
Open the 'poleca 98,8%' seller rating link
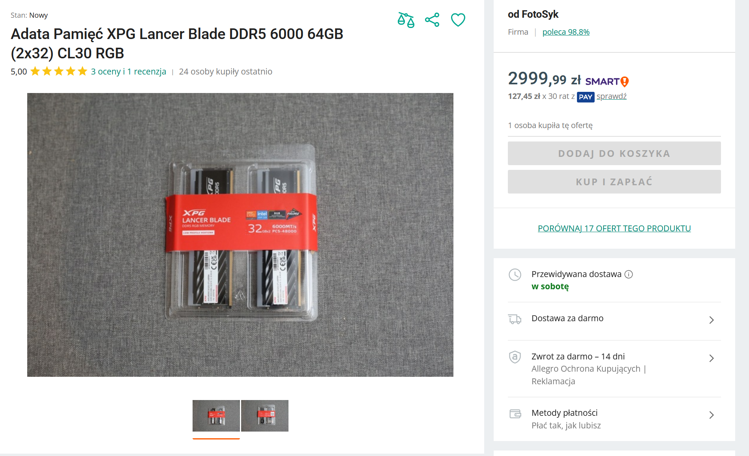[x=566, y=32]
